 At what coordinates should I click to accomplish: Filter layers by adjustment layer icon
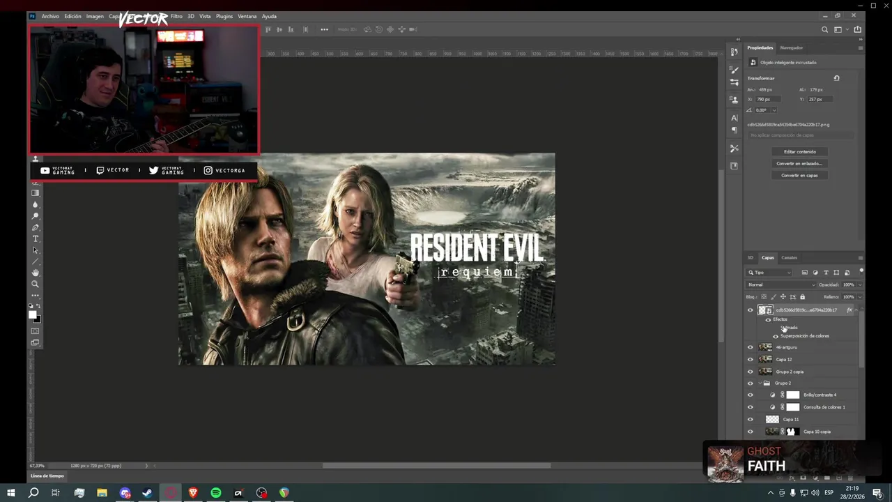pos(815,273)
